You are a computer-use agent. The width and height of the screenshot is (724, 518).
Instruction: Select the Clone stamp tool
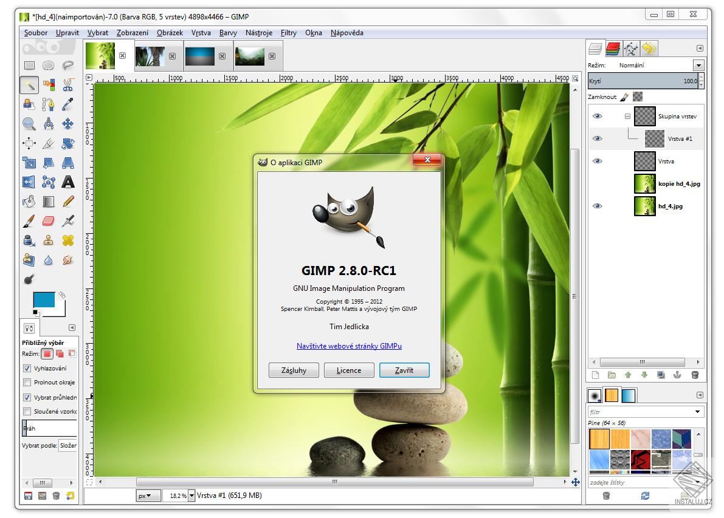point(49,240)
